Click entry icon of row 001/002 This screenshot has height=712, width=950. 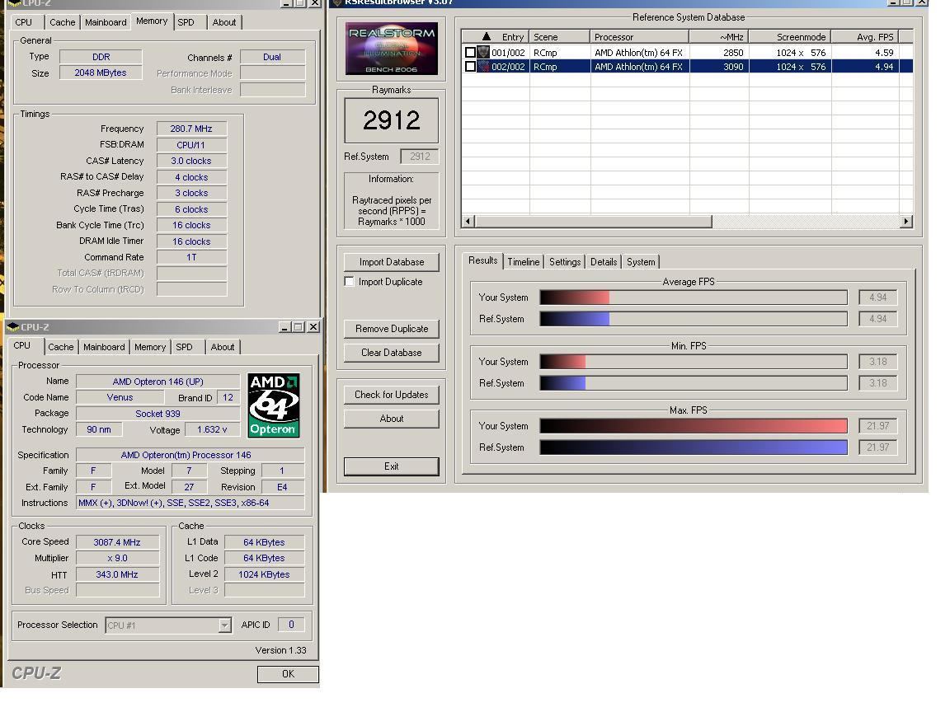point(483,52)
